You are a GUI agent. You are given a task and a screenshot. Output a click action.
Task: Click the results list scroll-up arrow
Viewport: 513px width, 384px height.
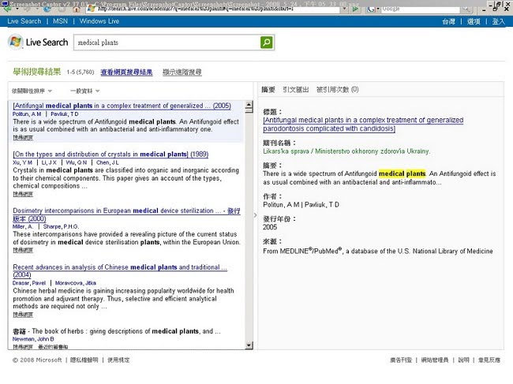point(249,105)
